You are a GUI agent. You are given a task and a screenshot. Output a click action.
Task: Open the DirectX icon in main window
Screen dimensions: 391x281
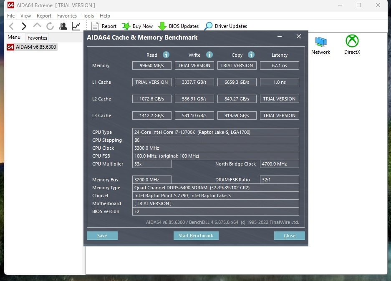point(352,45)
